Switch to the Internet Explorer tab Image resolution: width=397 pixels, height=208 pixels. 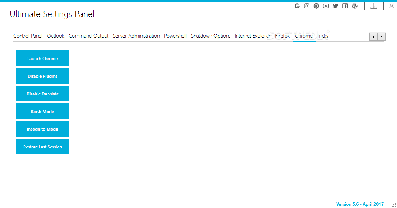253,36
